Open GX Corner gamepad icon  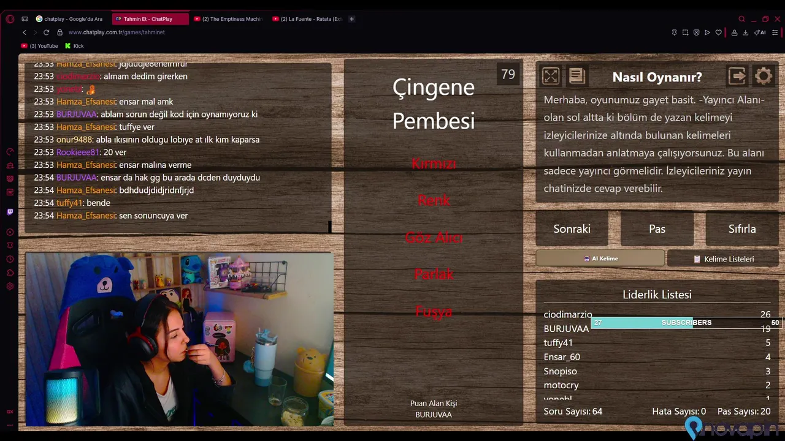point(25,19)
